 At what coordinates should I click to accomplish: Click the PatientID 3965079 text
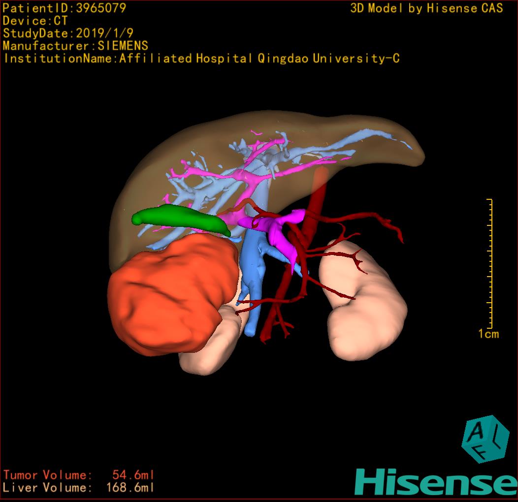(64, 8)
